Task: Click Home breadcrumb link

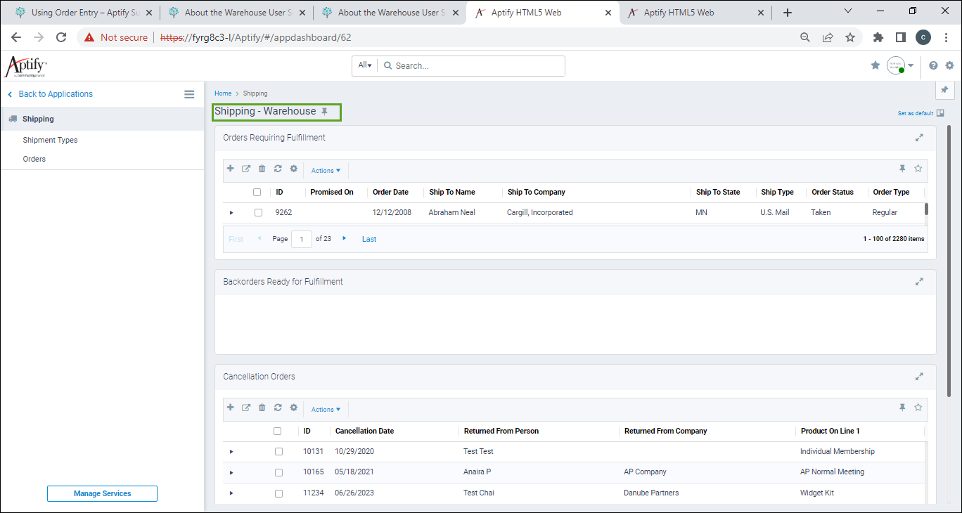Action: click(223, 93)
